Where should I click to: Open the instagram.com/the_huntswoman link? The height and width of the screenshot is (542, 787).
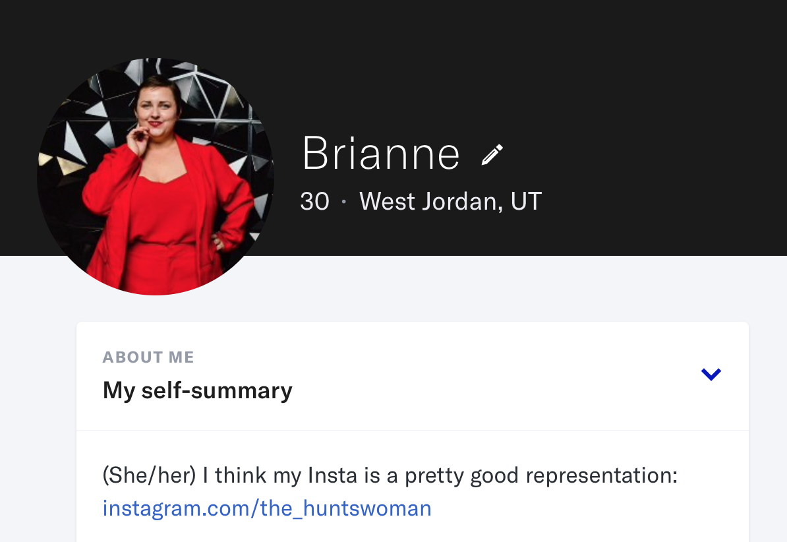(267, 508)
